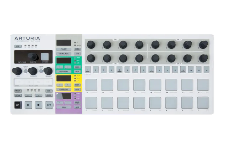Image resolution: width=228 pixels, height=152 pixels.
Task: Strike the OCT - pad
Action: coord(187,85)
